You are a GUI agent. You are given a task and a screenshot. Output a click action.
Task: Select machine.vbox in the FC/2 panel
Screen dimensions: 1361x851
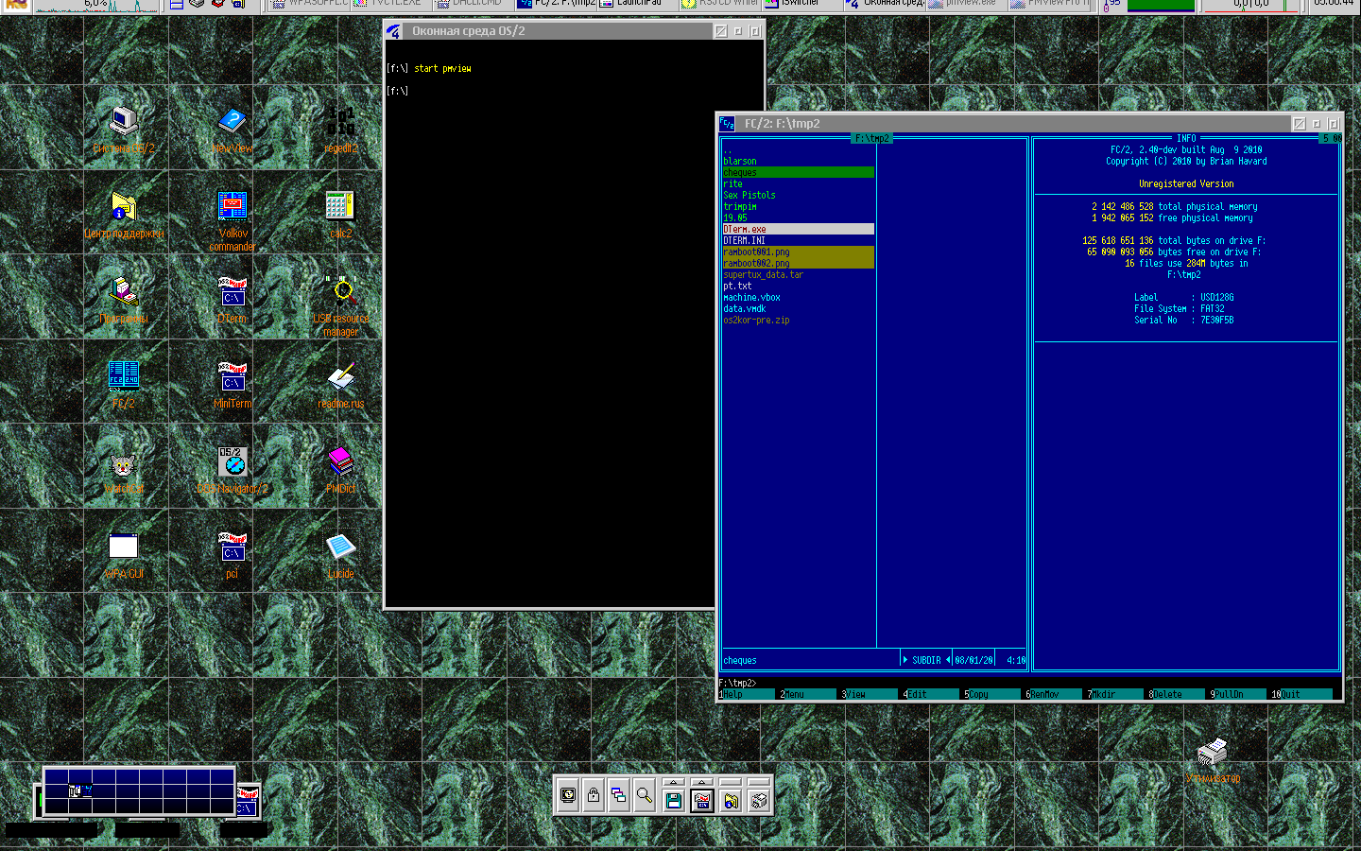coord(751,297)
